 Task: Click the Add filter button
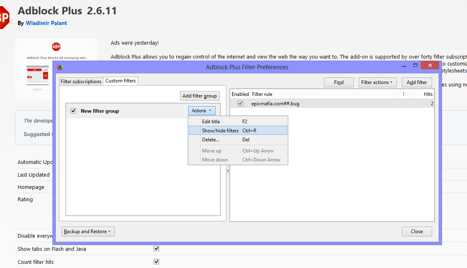click(x=417, y=82)
